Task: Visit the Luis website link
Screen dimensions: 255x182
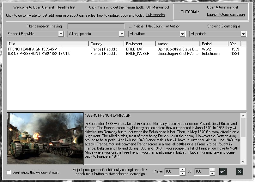Action: pos(155,15)
